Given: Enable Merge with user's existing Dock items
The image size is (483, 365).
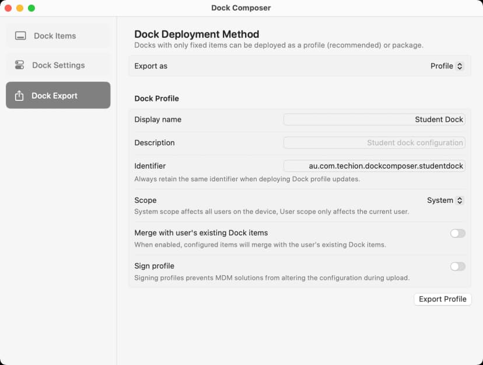Looking at the screenshot, I should (x=457, y=233).
